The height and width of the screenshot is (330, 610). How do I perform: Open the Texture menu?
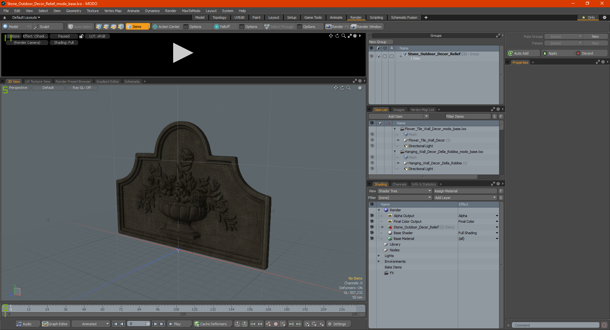tap(92, 11)
